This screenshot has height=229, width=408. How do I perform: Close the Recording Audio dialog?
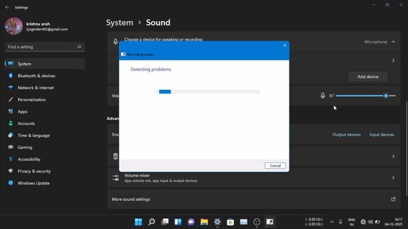coord(284,45)
